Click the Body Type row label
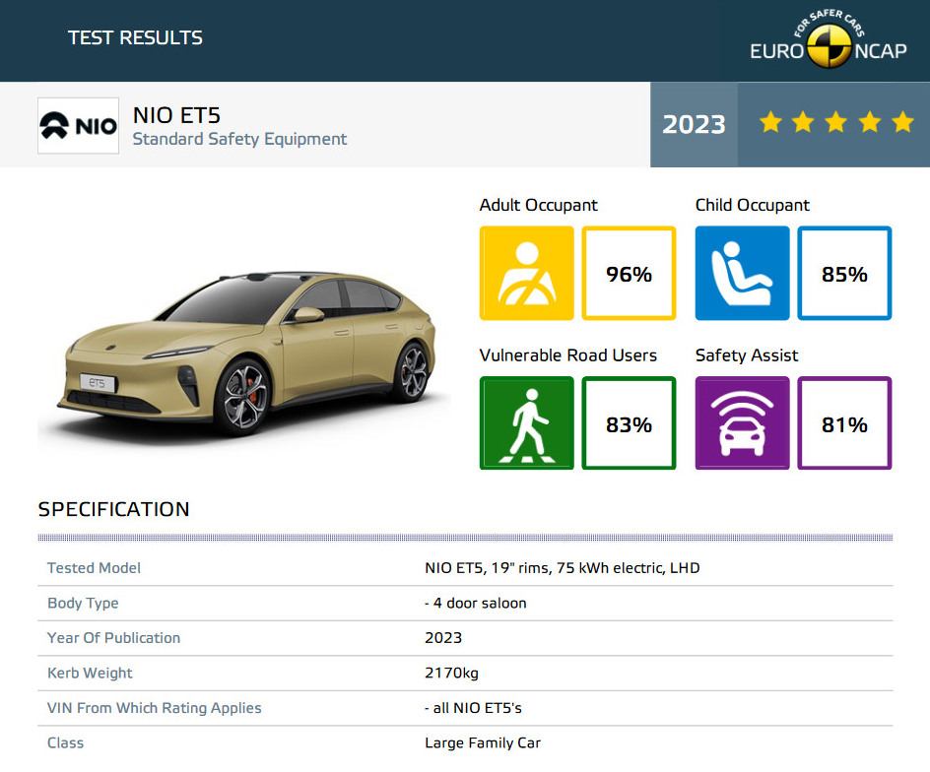Viewport: 930px width, 772px height. pos(83,603)
